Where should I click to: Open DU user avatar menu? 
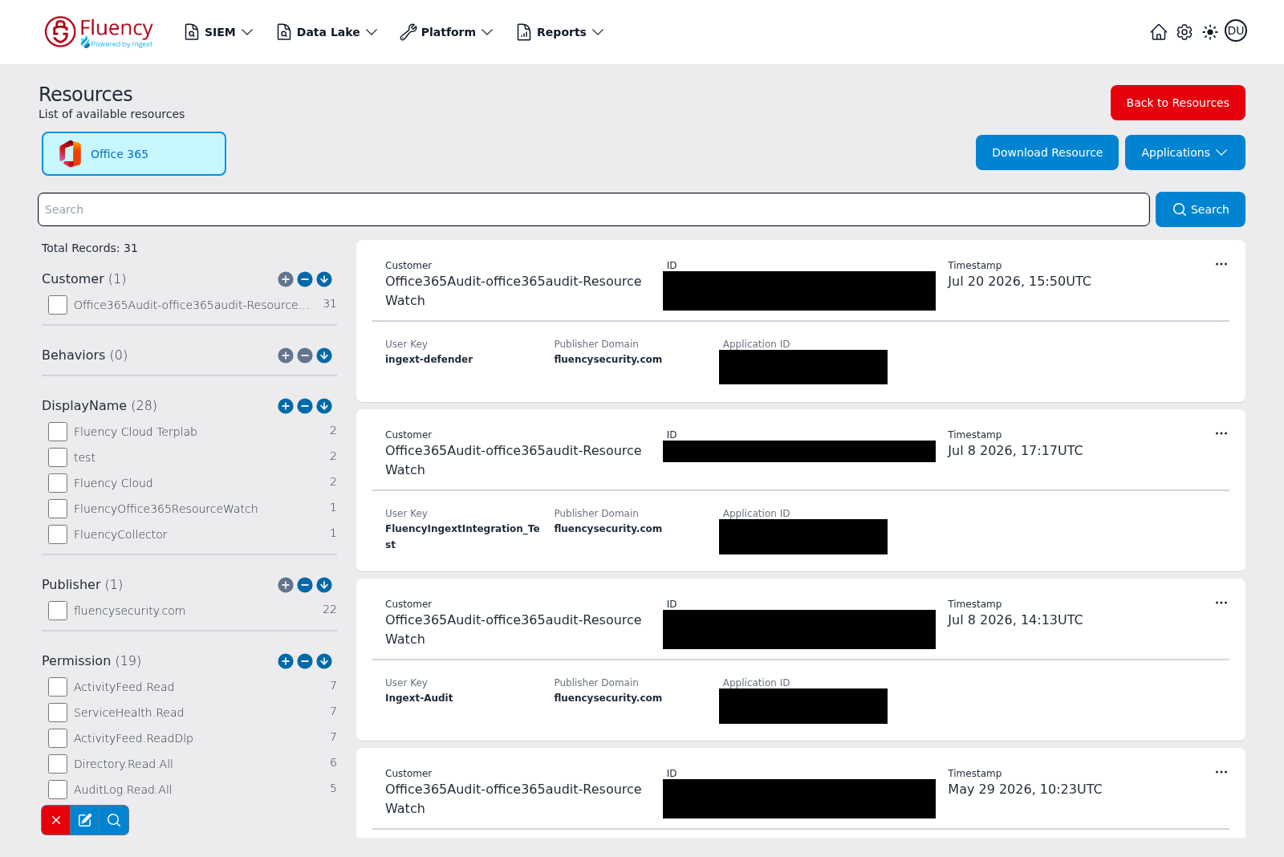pos(1236,30)
